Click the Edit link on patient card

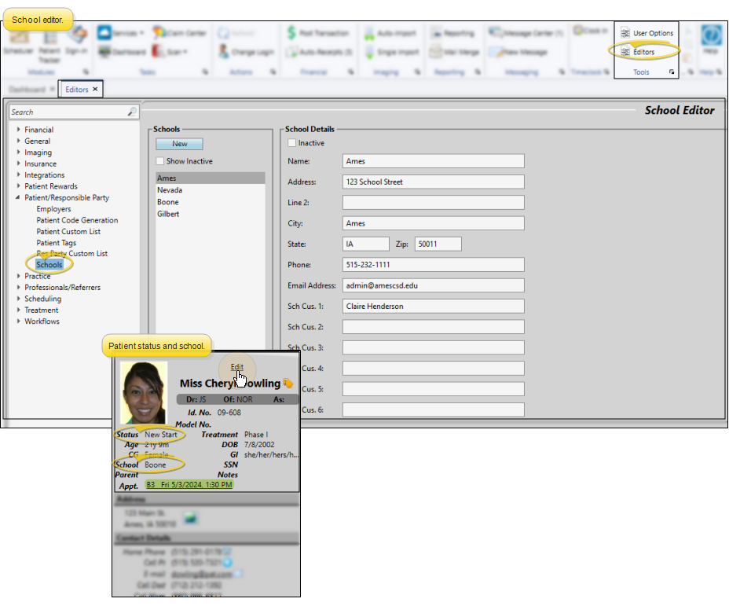(236, 367)
